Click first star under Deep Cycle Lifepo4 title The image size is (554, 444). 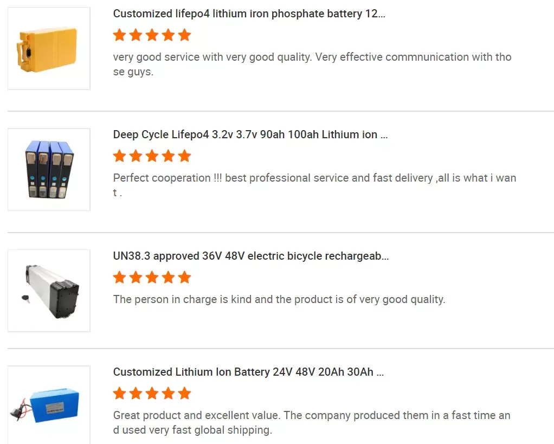point(119,156)
